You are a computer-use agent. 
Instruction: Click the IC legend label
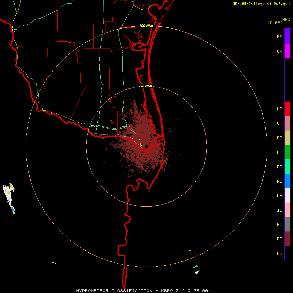click(279, 210)
